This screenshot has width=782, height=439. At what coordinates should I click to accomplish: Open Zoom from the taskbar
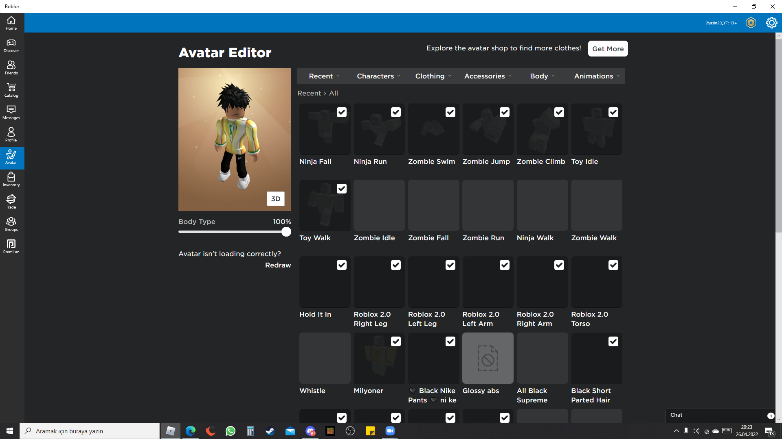(x=390, y=431)
